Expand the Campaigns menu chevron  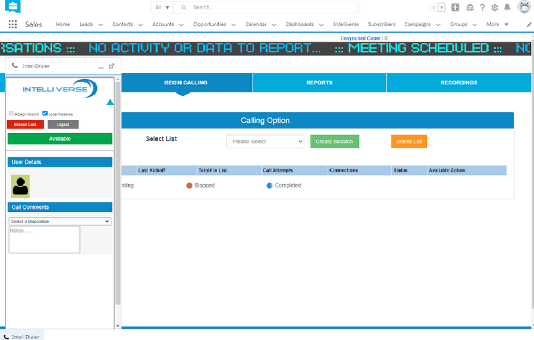pyautogui.click(x=438, y=25)
